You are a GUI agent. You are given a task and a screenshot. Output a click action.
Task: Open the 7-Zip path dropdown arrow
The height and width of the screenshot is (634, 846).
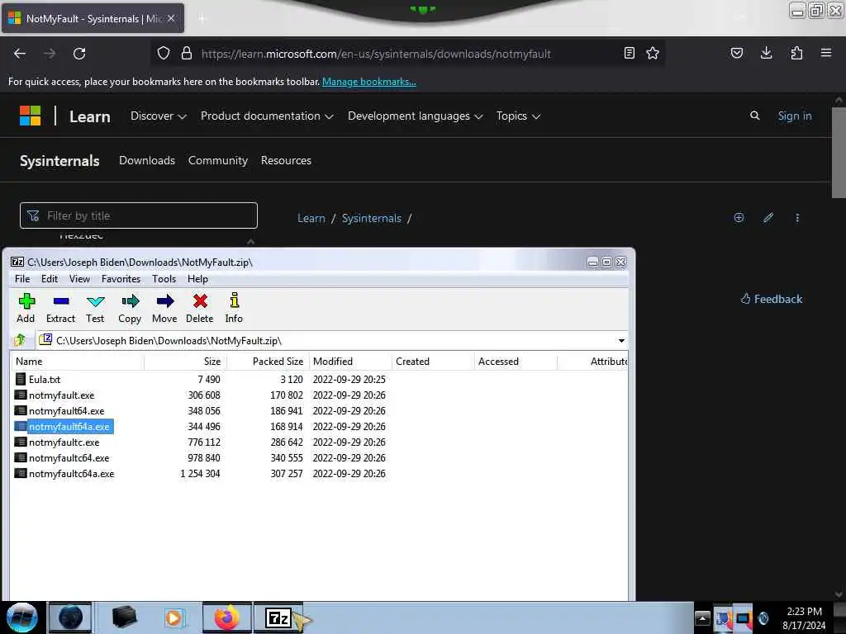(x=621, y=341)
